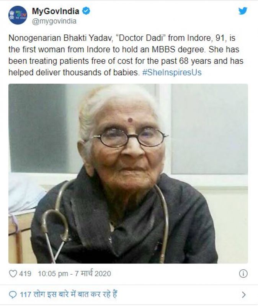Image resolution: width=258 pixels, height=306 pixels.
Task: Open the 117 people talking link
Action: click(69, 294)
